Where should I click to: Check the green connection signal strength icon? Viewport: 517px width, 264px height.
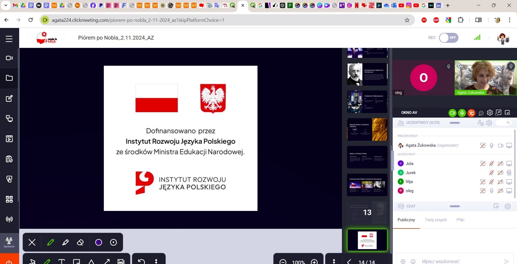pyautogui.click(x=477, y=37)
